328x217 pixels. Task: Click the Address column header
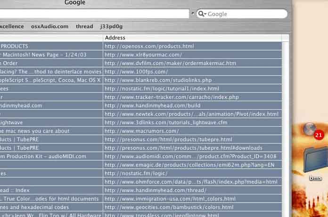(192, 38)
